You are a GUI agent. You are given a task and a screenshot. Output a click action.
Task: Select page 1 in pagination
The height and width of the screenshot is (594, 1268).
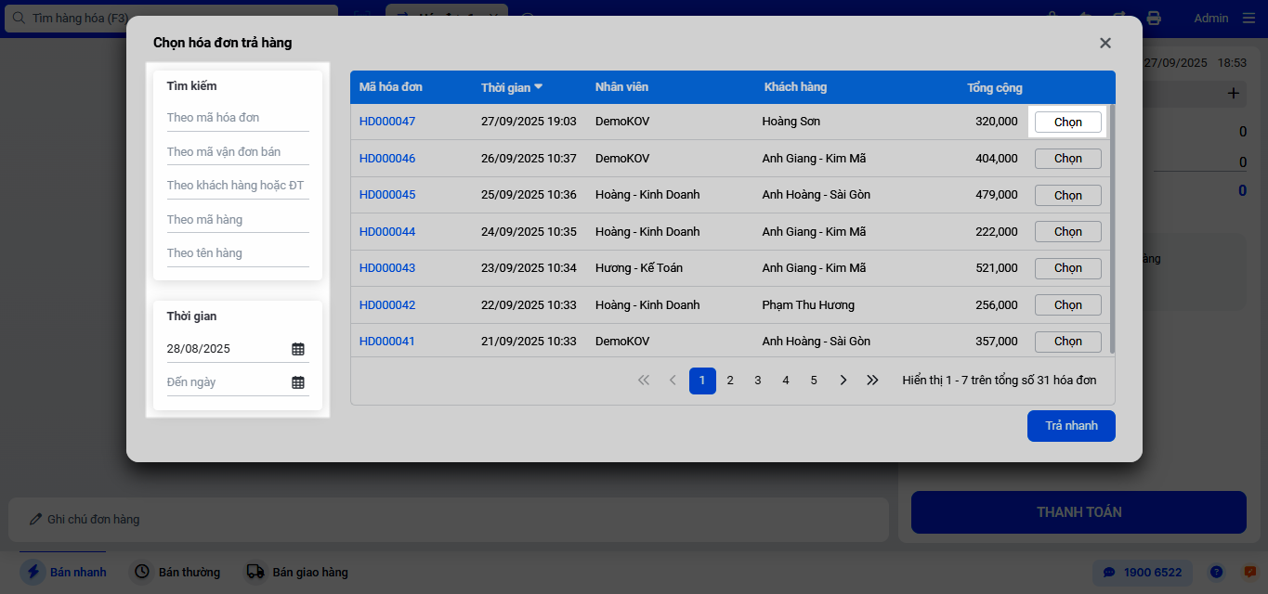(x=702, y=381)
